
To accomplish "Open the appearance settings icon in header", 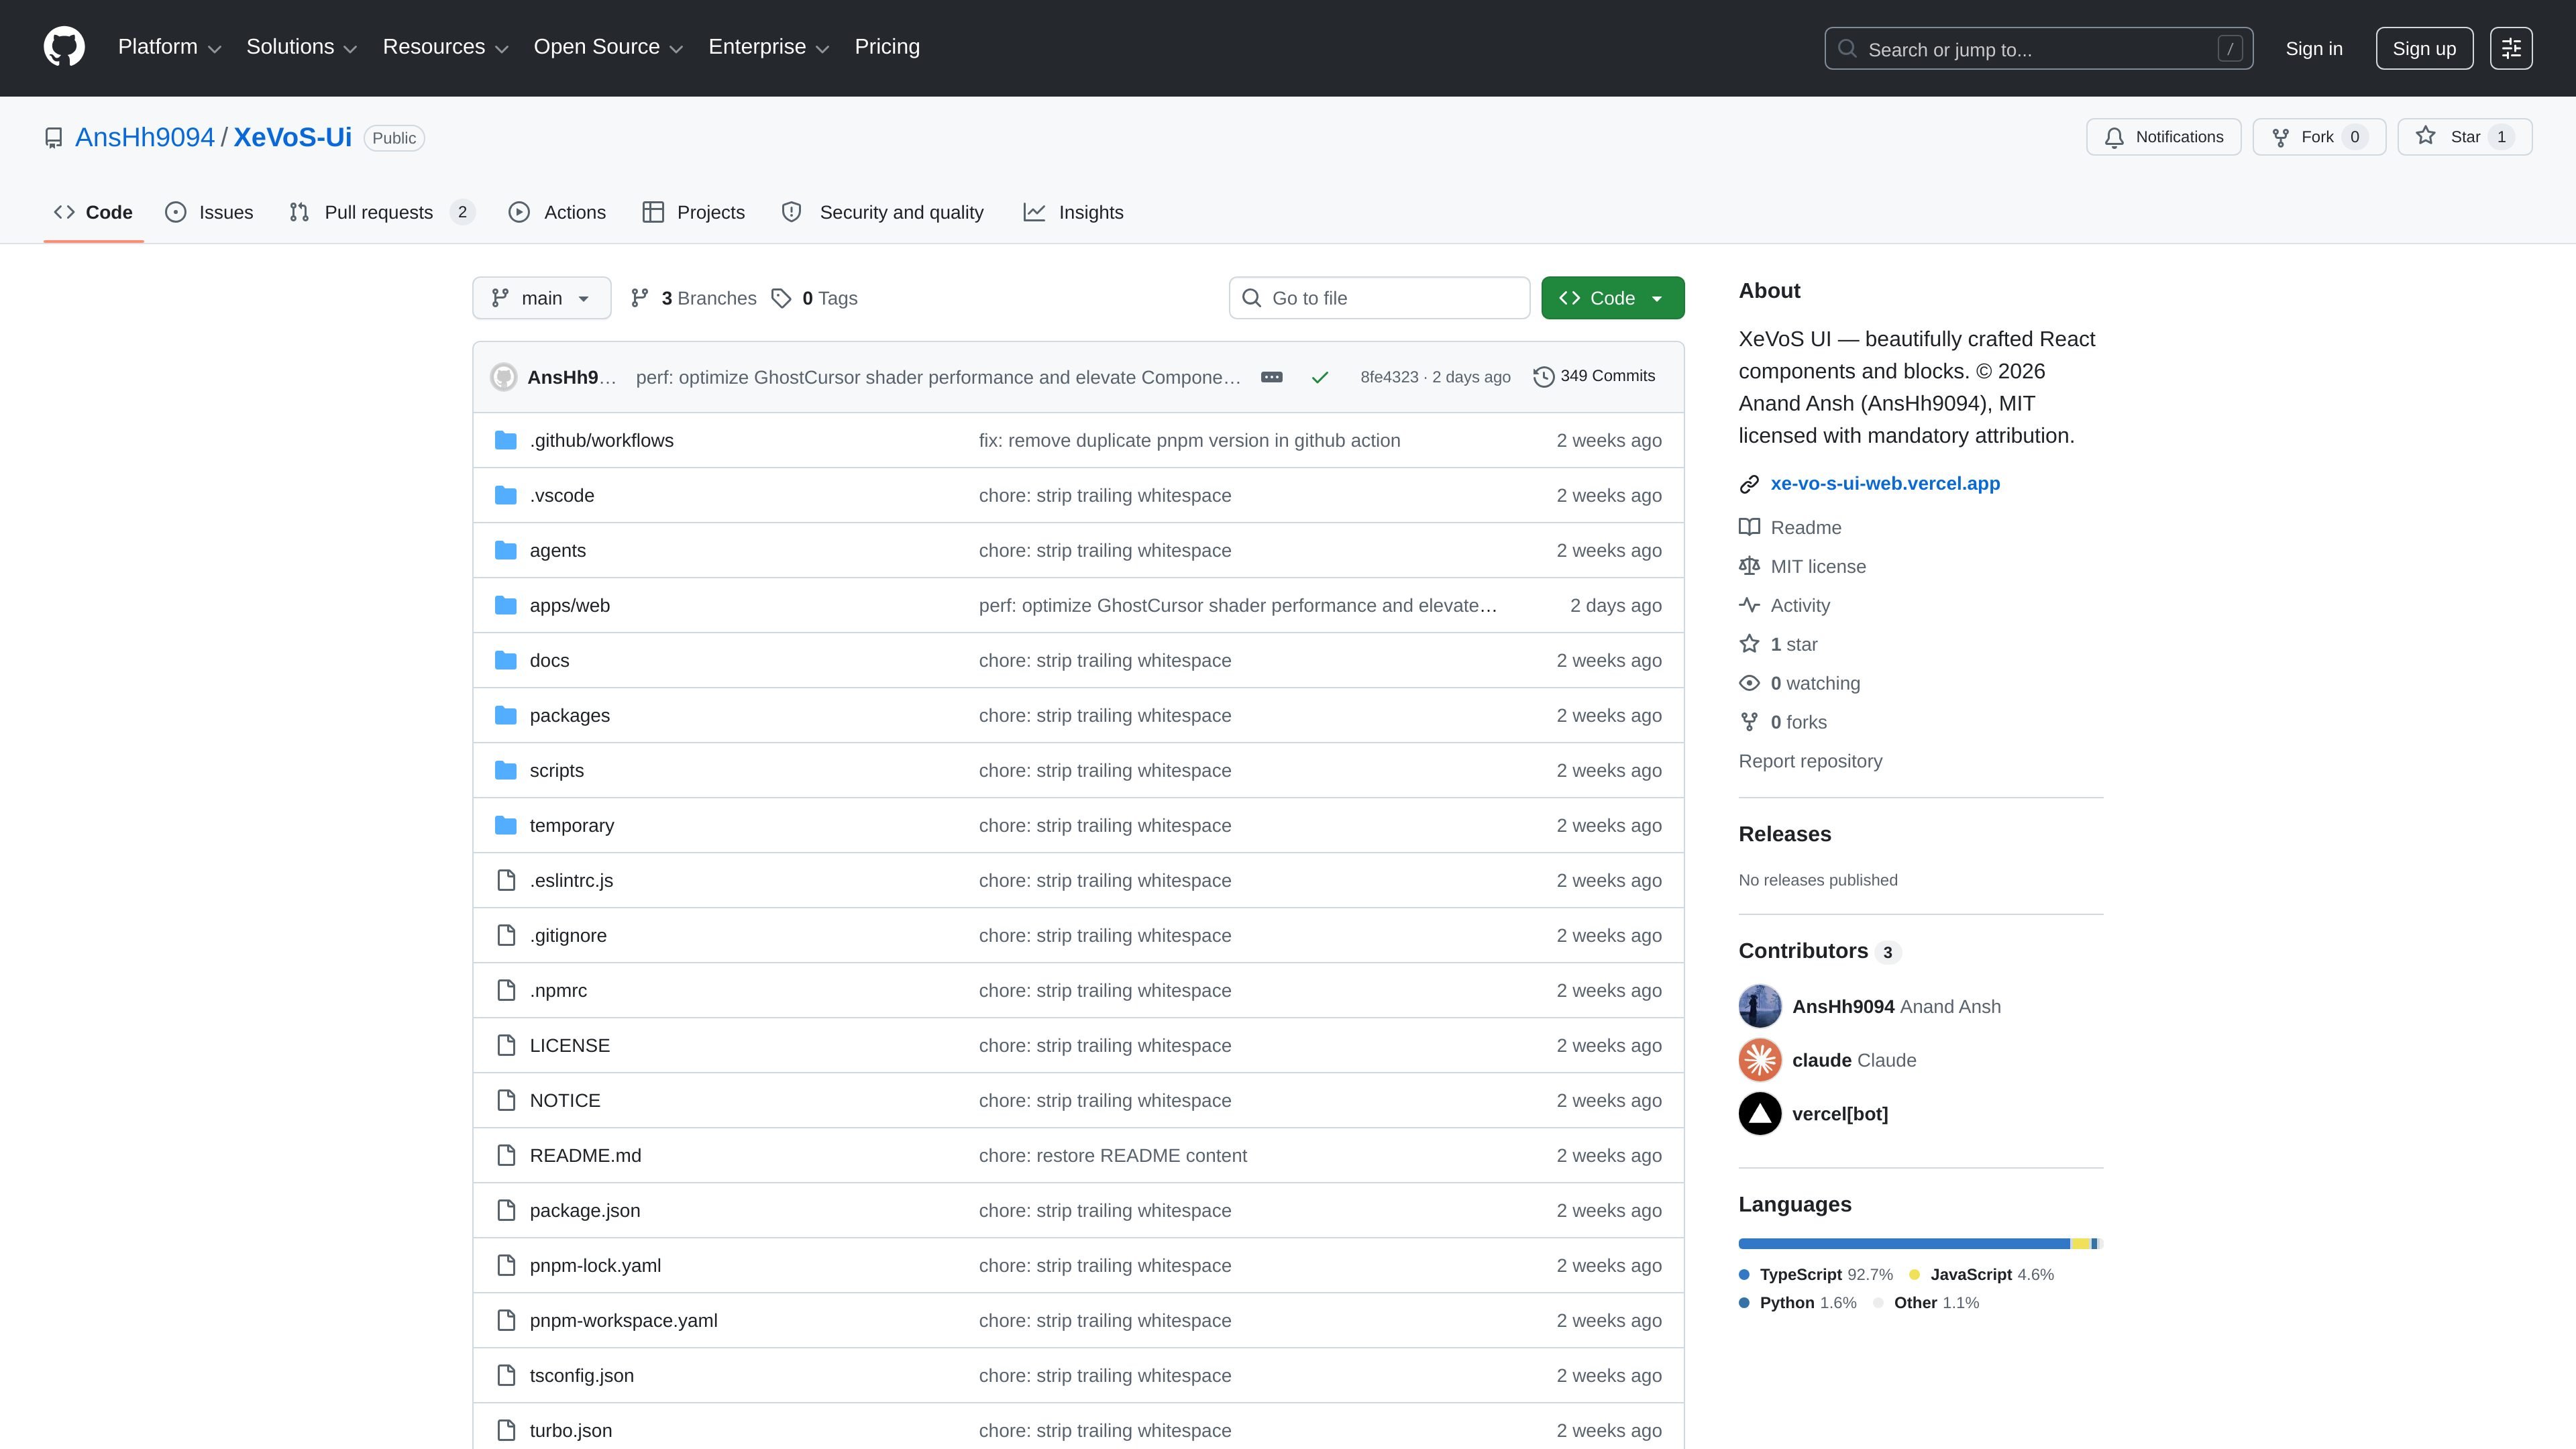I will coord(2511,48).
